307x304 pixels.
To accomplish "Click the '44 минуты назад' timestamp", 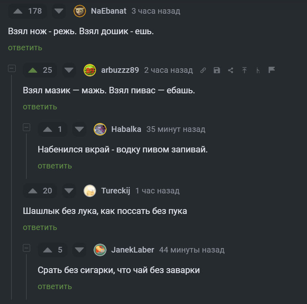I will pyautogui.click(x=192, y=250).
